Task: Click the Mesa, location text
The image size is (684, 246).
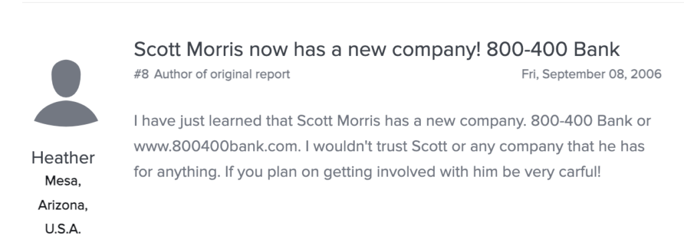Action: pyautogui.click(x=63, y=181)
